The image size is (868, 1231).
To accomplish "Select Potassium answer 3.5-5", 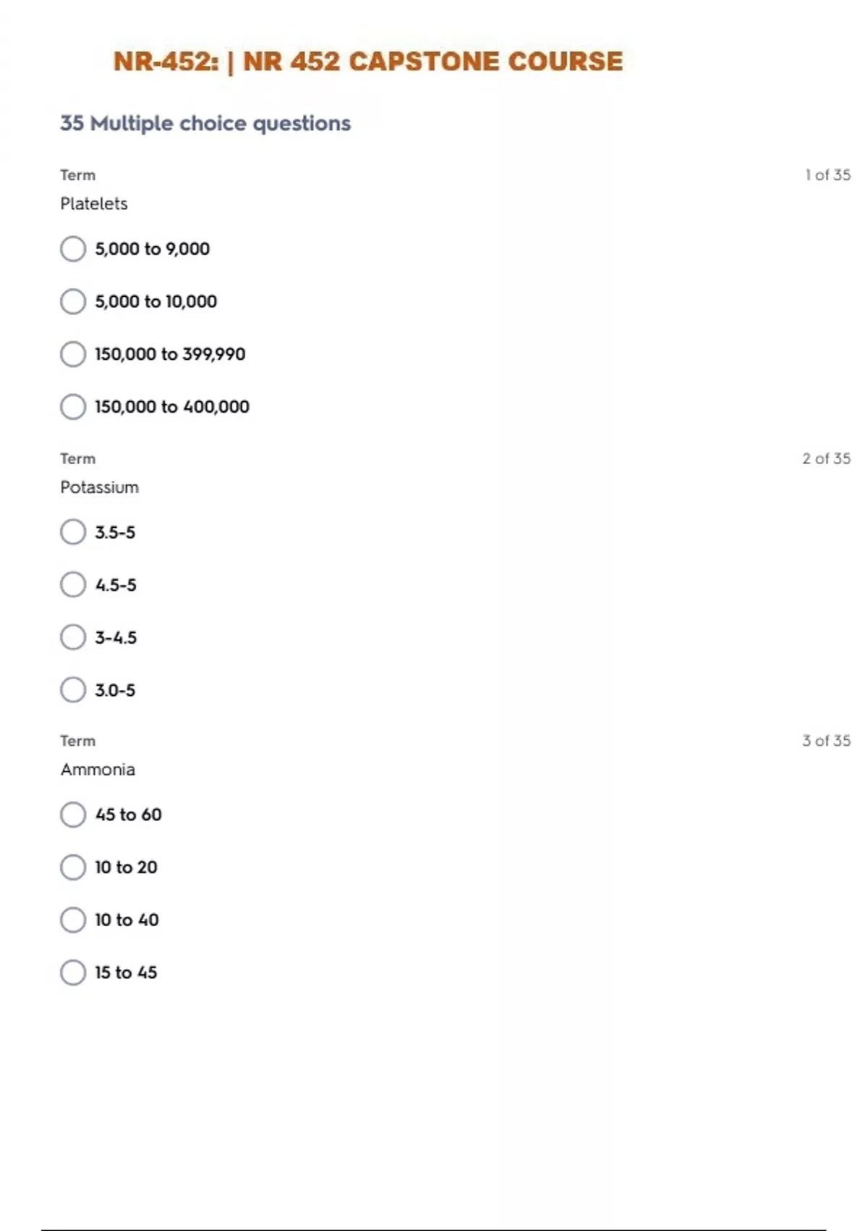I will click(73, 532).
